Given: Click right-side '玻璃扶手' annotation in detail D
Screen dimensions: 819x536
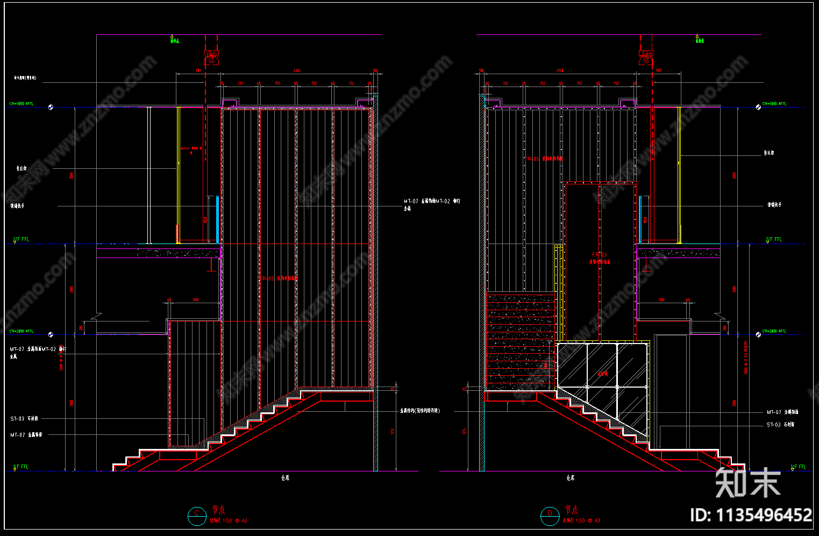Looking at the screenshot, I should (x=774, y=205).
